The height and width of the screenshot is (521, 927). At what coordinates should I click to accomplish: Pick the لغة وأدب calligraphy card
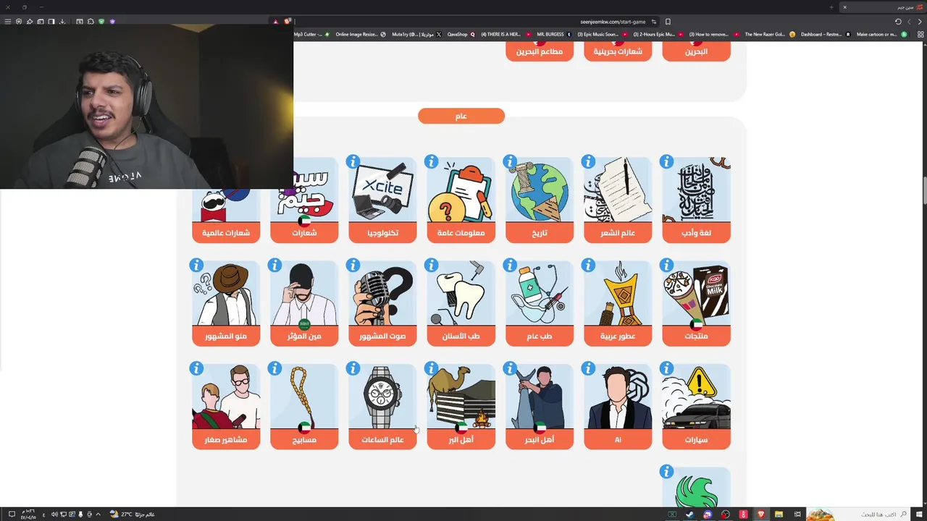(696, 200)
